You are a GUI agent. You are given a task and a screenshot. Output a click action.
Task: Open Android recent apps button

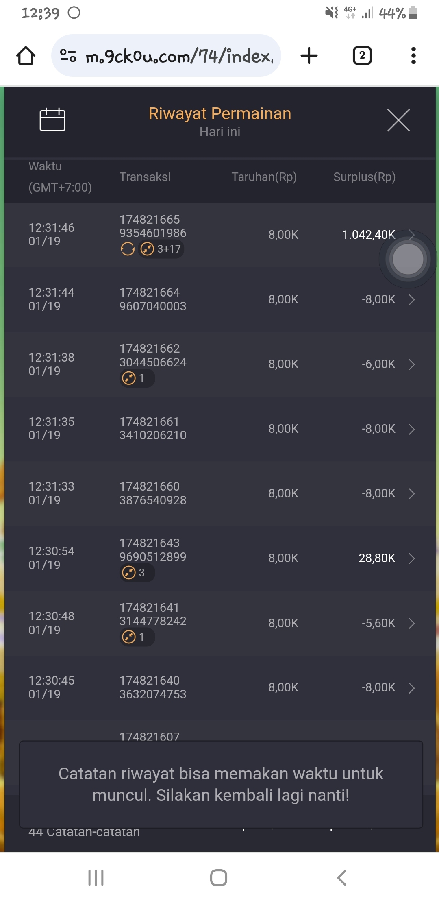(x=96, y=878)
